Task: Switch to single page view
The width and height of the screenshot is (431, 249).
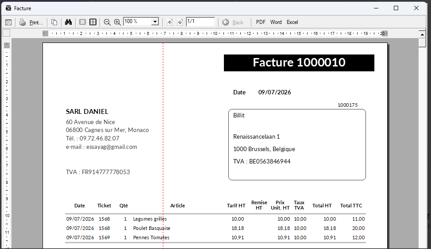Action: coord(82,22)
